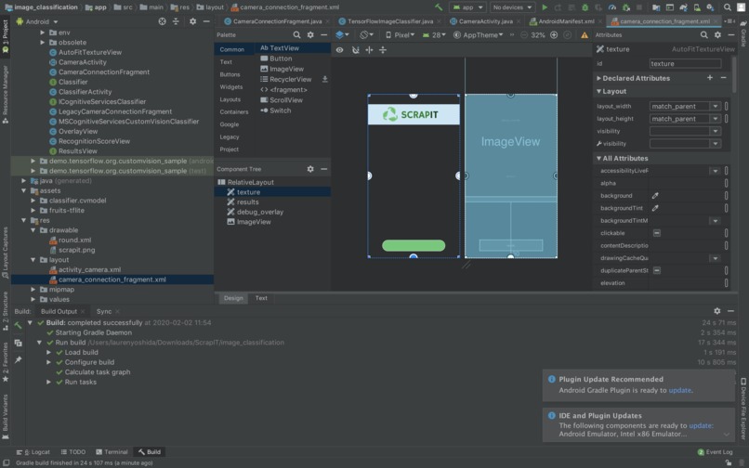
Task: Click Attach Debugger to Android Process icon
Action: (626, 7)
